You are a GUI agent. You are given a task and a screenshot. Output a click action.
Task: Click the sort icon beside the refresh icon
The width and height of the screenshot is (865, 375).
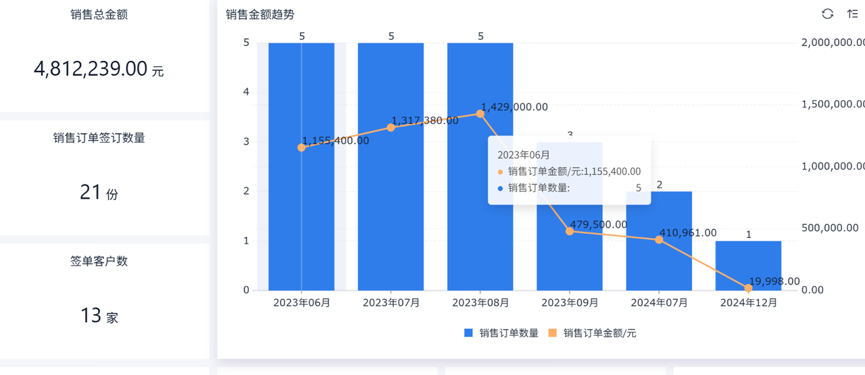(852, 14)
